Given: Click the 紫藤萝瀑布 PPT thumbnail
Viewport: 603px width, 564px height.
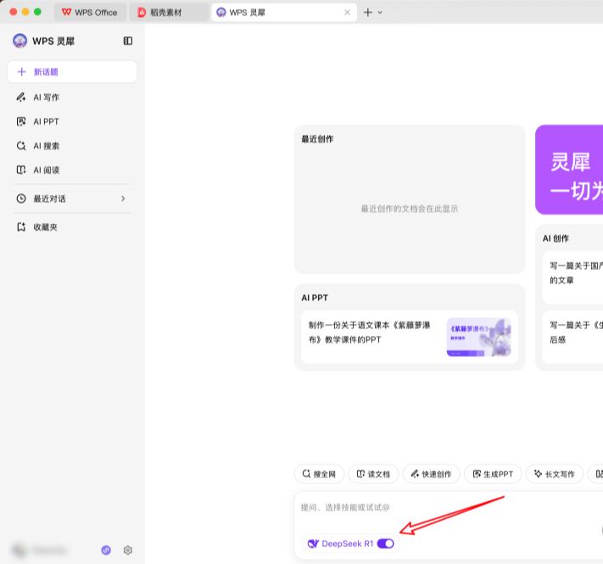Looking at the screenshot, I should [x=479, y=338].
